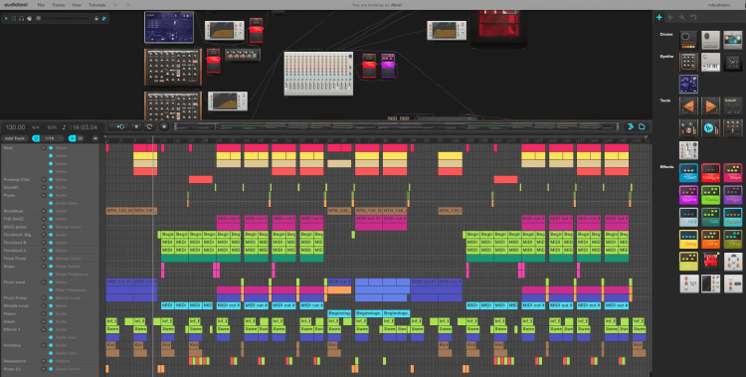Toggle the cyan button right of 1/16
Screen dimensions: 746x377
72,138
